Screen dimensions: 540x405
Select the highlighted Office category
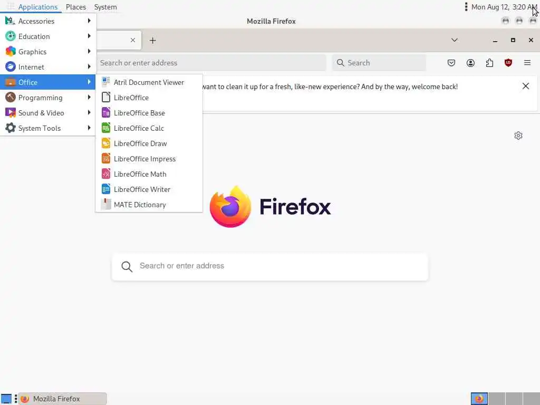(x=48, y=82)
